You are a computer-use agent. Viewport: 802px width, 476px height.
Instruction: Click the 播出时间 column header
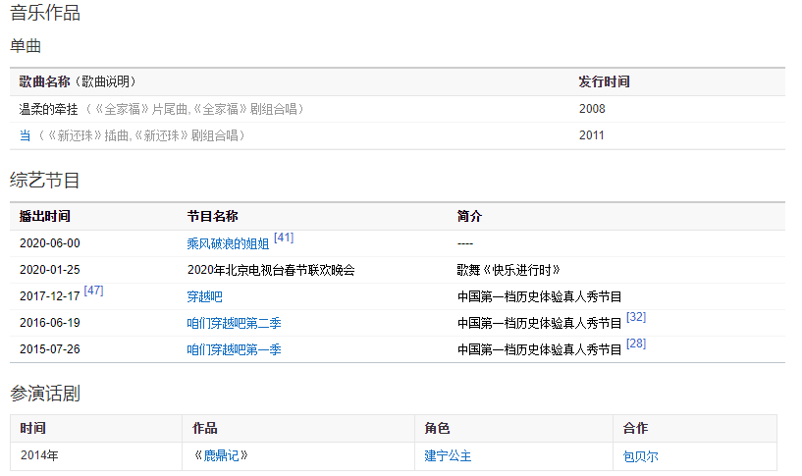[x=45, y=216]
